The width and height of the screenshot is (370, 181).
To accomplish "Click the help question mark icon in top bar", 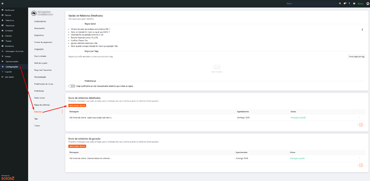I will pos(350,3).
